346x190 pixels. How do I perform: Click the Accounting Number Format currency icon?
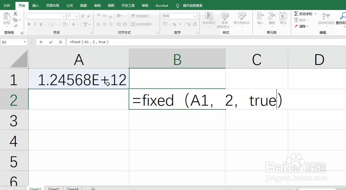[165, 24]
